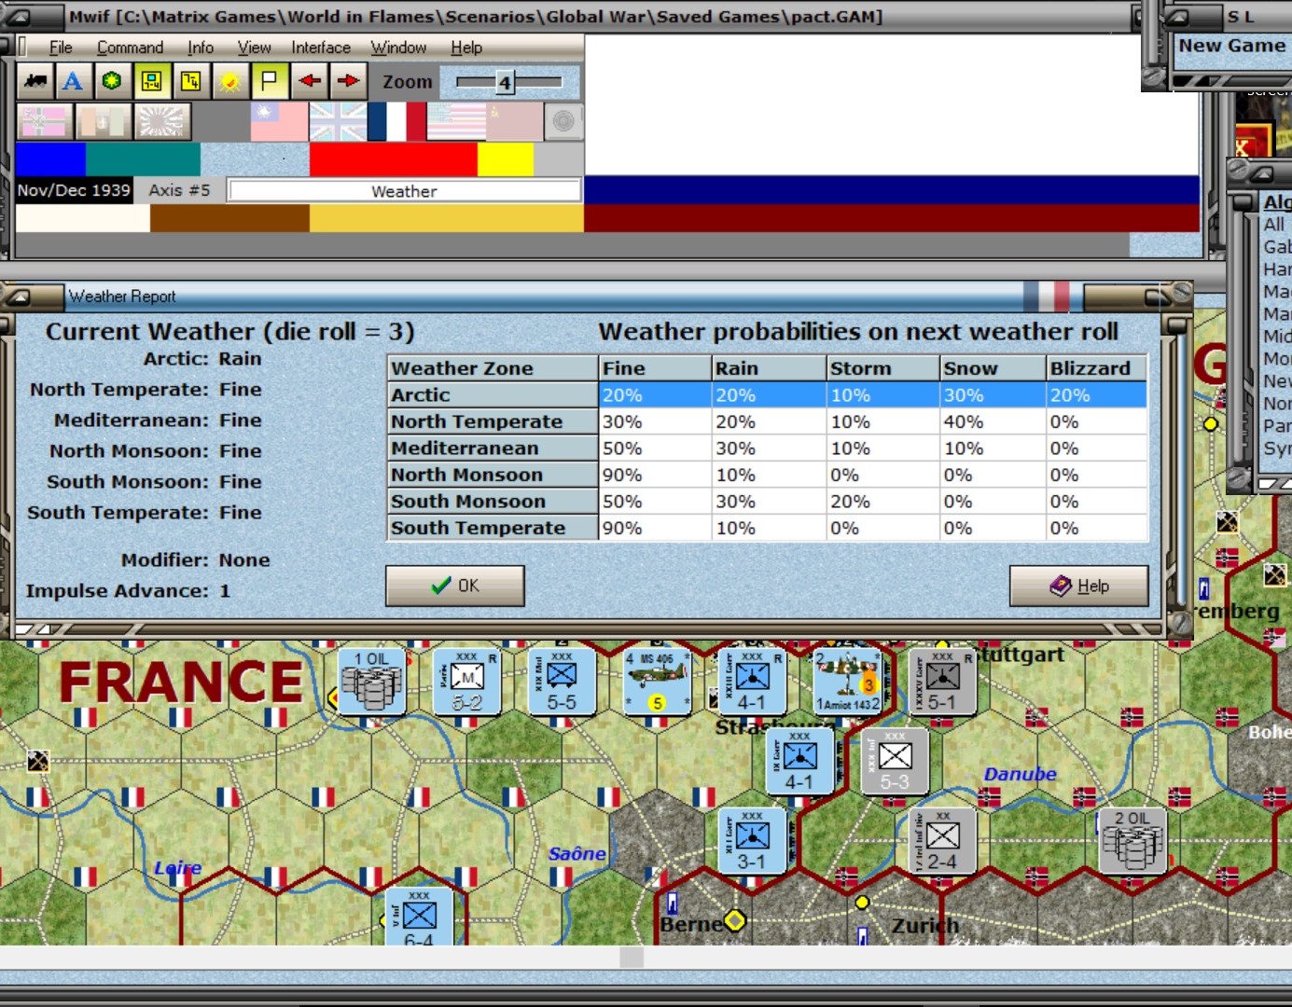
Task: Click the red left arrow toolbar icon
Action: tap(309, 82)
